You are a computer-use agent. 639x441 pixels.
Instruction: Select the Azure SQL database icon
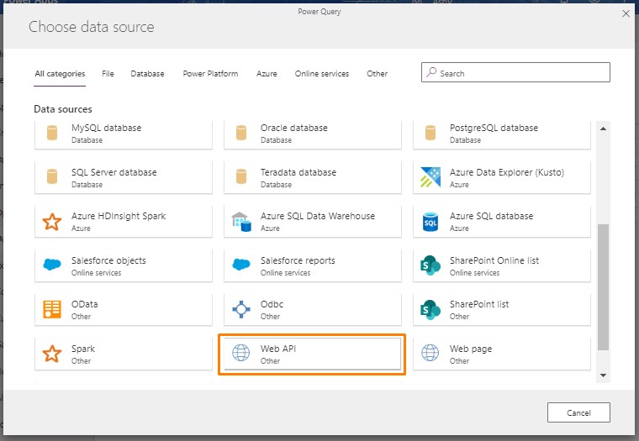(x=430, y=222)
